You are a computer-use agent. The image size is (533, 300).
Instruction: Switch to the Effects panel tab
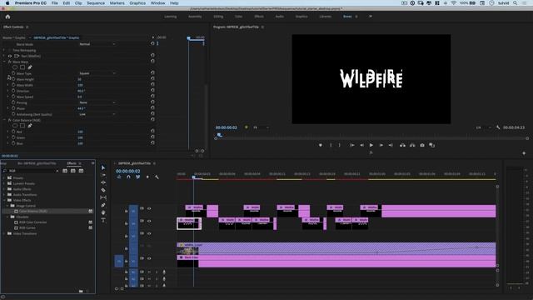pos(72,163)
